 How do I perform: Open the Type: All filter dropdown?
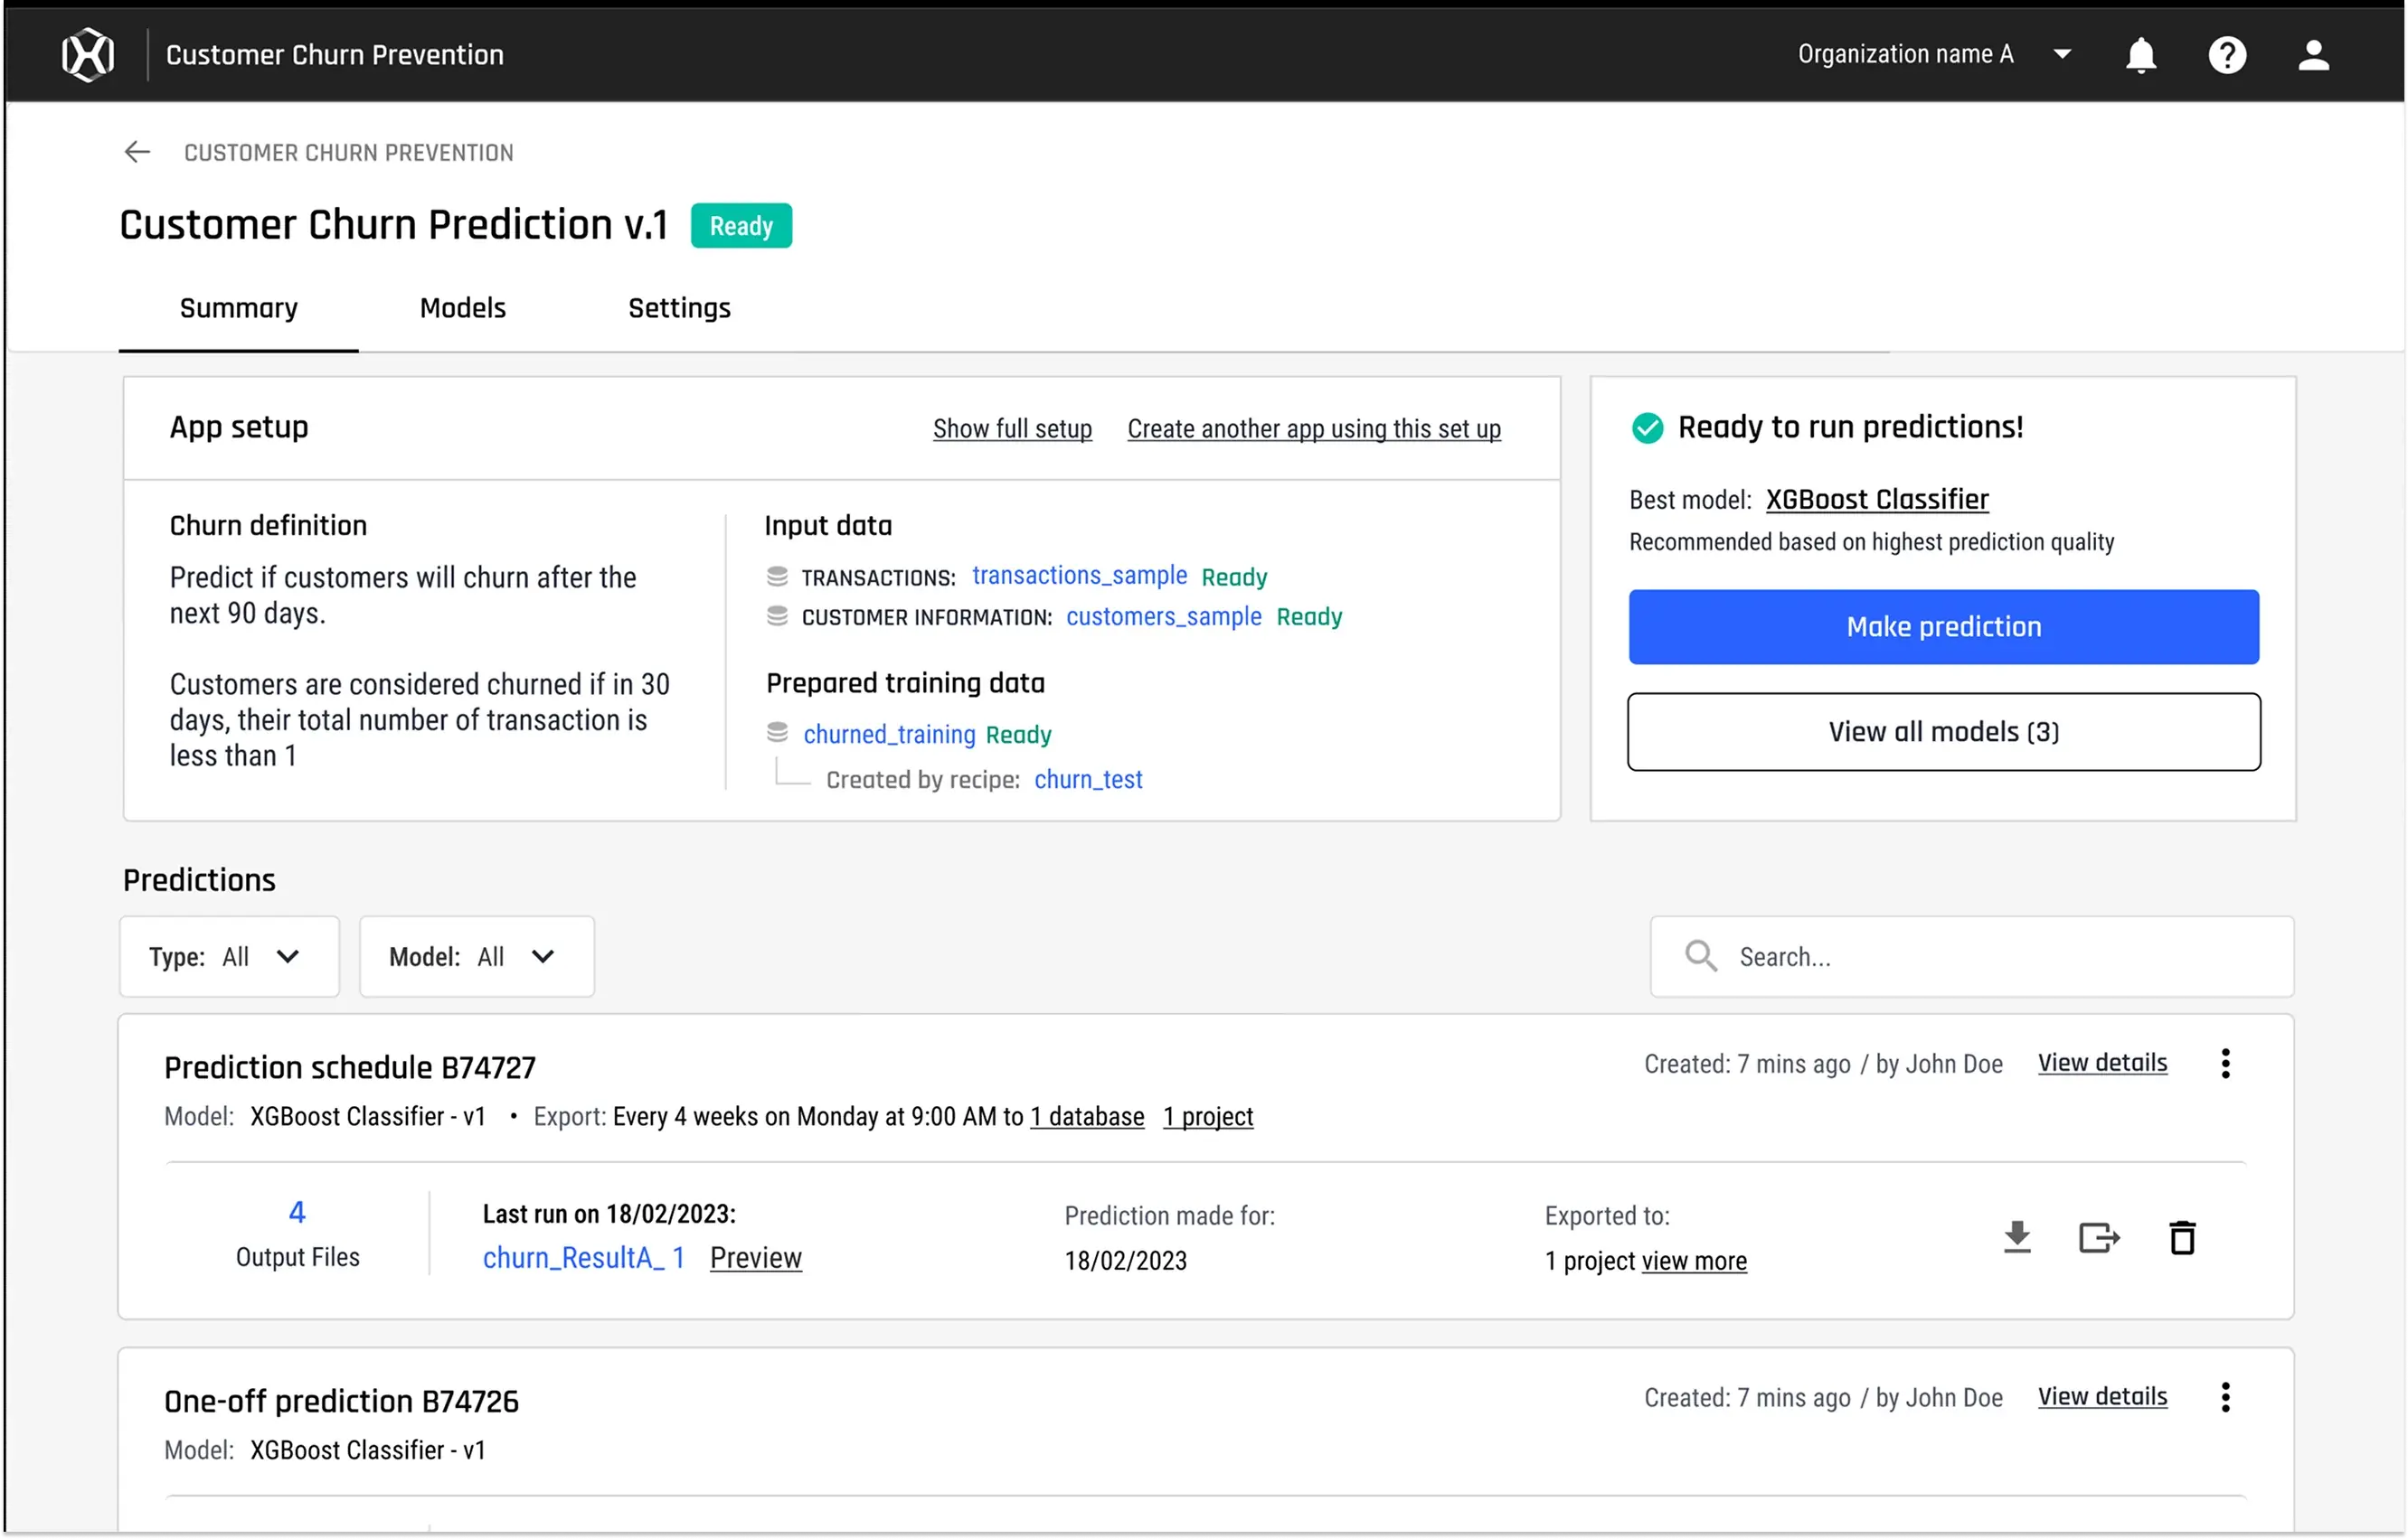(229, 956)
